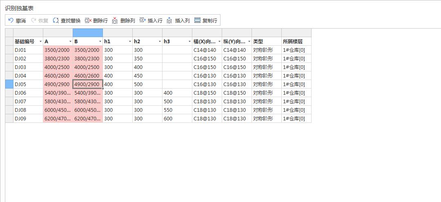Select A cell 3500/2000 in DJ01 row
This screenshot has width=441, height=202.
coord(58,50)
